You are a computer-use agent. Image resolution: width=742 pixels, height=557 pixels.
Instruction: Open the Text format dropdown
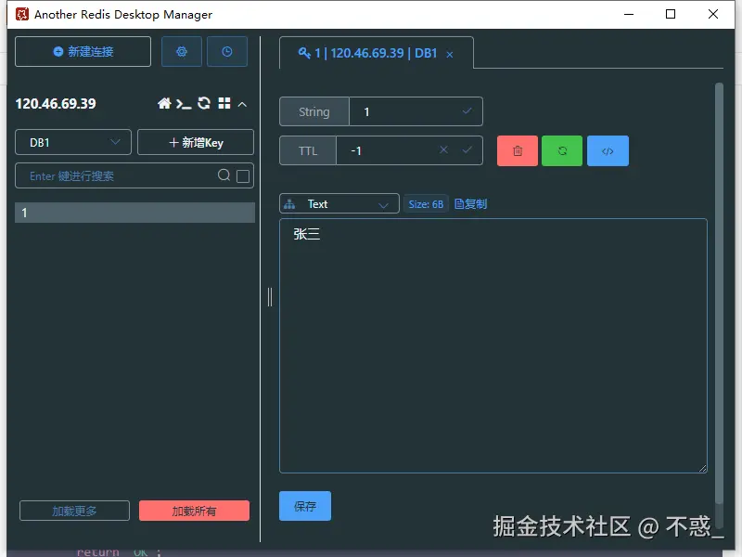[339, 203]
